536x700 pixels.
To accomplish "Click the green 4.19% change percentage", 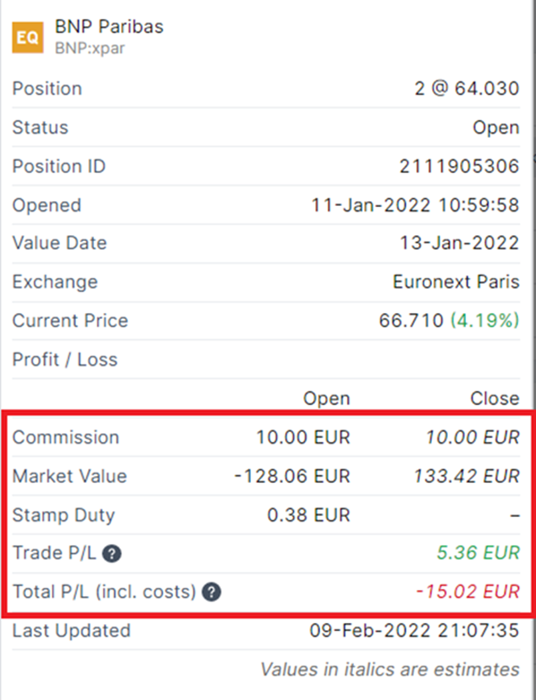I will click(484, 320).
